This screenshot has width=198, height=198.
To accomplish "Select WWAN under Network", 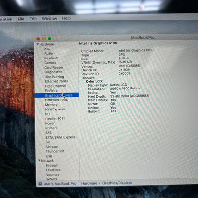I will (51, 179).
